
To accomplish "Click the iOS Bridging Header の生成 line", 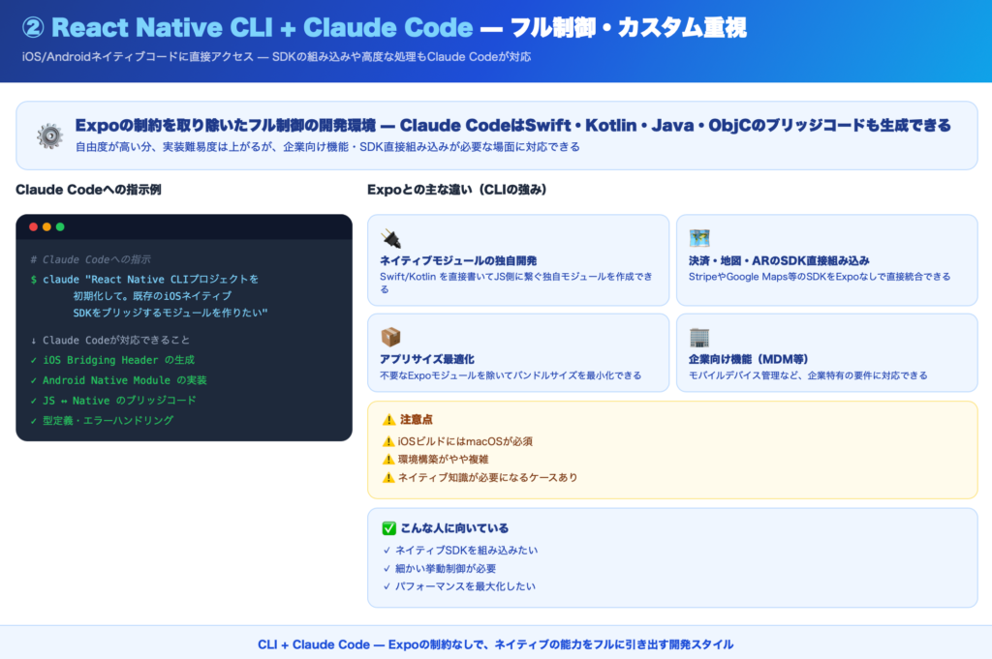I will [112, 360].
